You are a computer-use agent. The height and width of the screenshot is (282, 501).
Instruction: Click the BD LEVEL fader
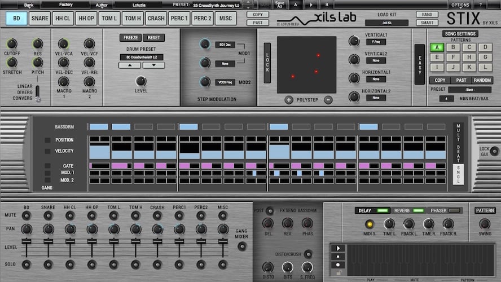coord(26,242)
